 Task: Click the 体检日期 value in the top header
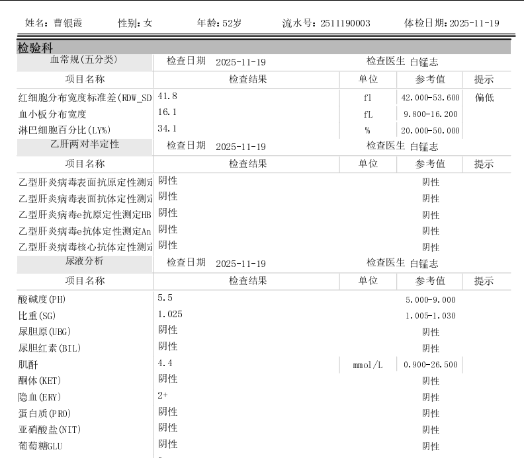[474, 23]
